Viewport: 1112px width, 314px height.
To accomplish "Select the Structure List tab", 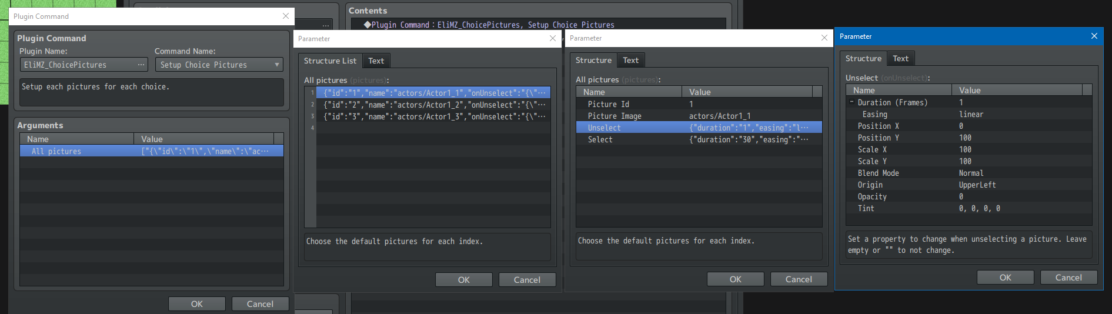I will 330,61.
